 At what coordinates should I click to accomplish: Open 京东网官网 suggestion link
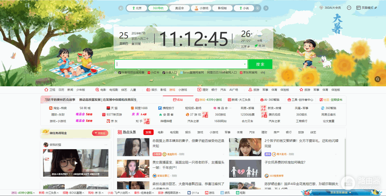point(248,72)
